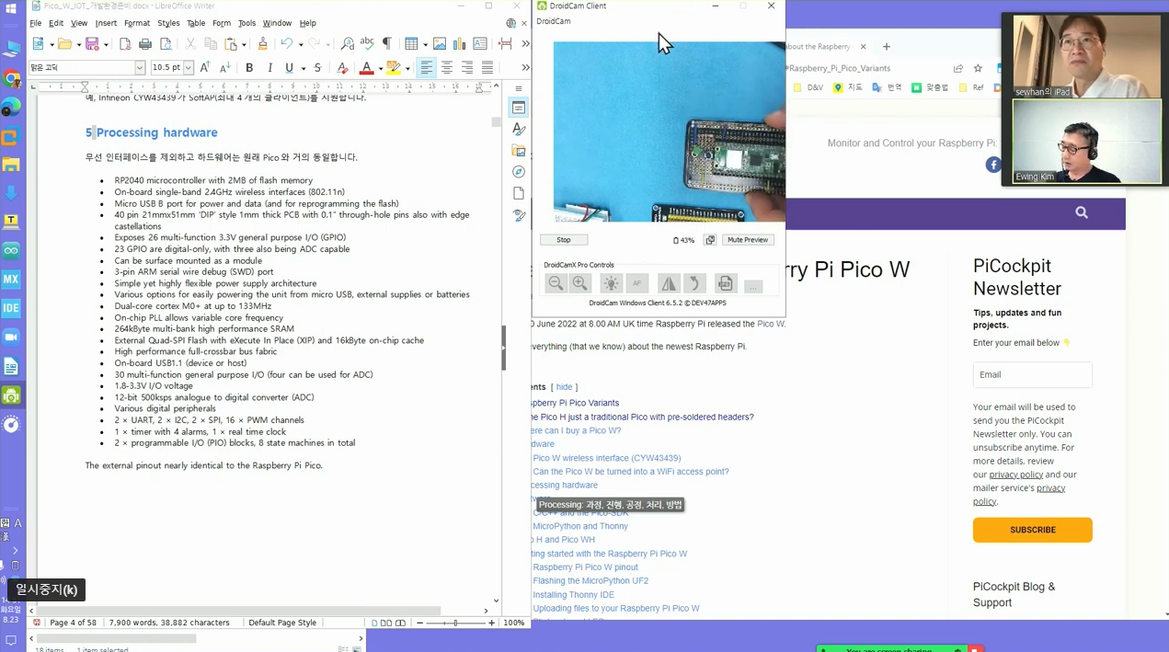Toggle the DroidCam LED flash bulb
The width and height of the screenshot is (1169, 652).
611,284
